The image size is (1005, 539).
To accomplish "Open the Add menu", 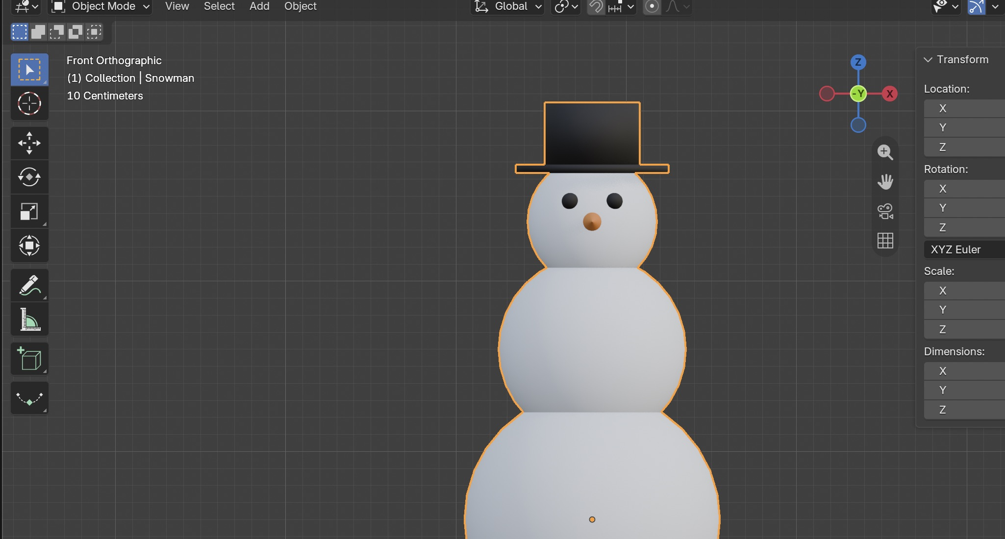I will pos(259,6).
